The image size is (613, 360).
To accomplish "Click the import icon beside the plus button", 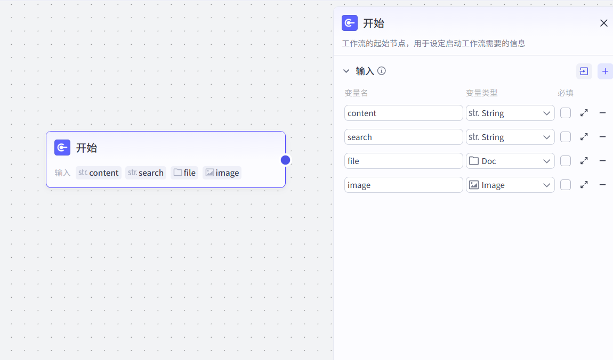I will tap(584, 71).
